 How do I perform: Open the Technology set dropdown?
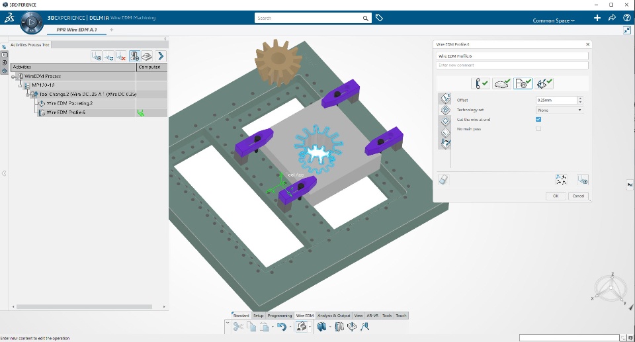pos(560,110)
